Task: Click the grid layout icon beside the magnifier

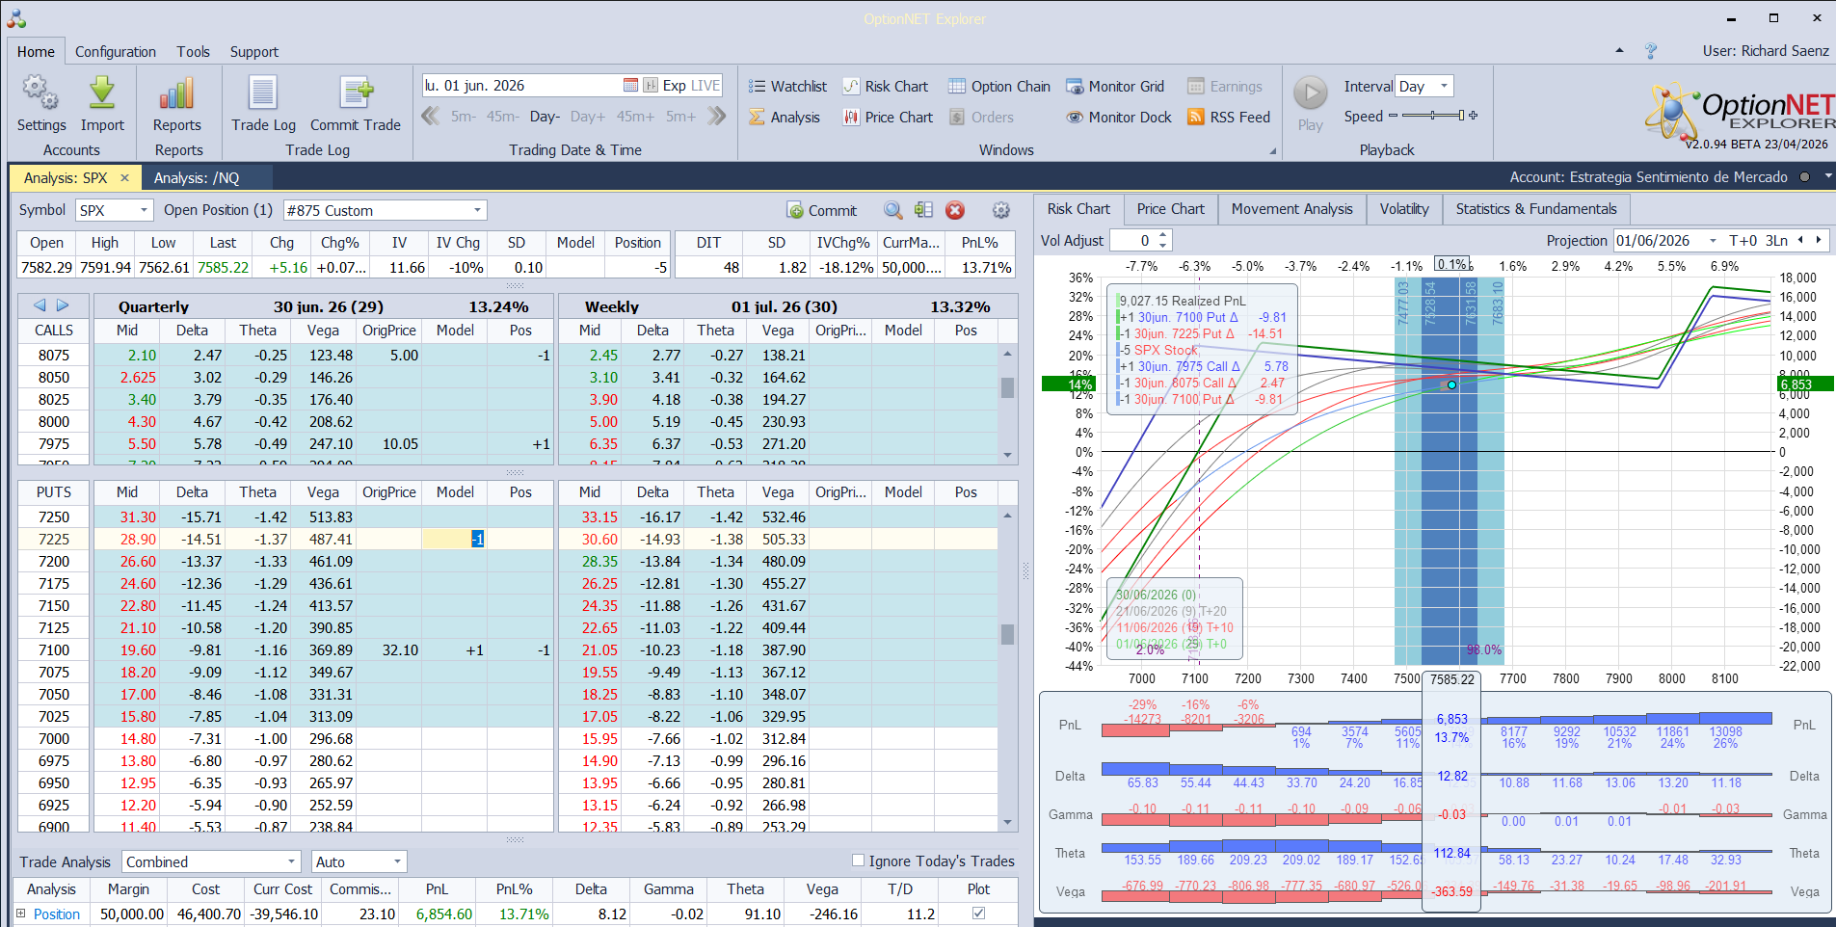Action: [923, 210]
